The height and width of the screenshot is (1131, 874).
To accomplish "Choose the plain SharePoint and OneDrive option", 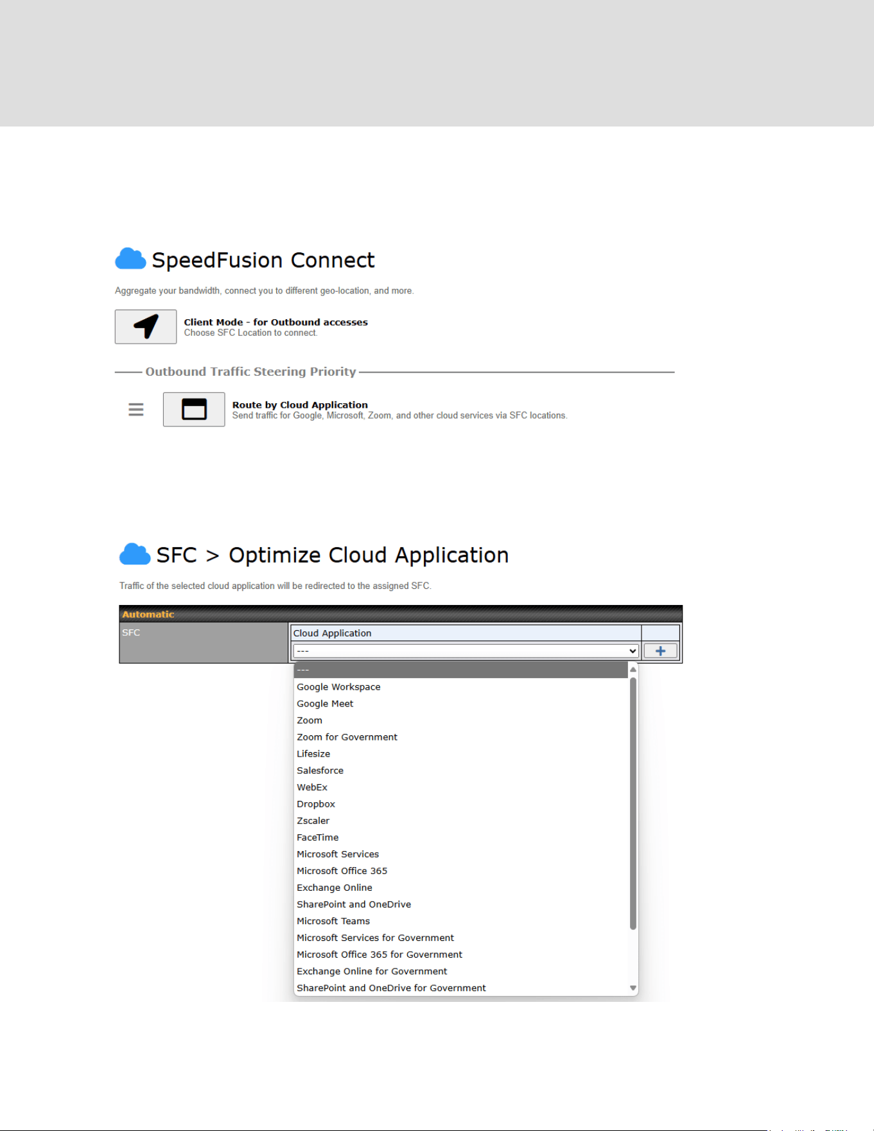I will click(460, 904).
